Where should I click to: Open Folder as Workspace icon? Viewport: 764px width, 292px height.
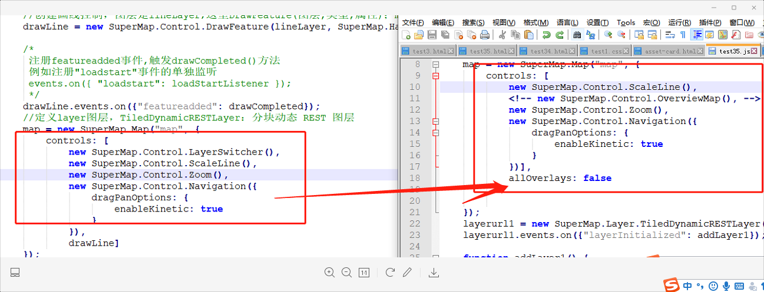(749, 35)
